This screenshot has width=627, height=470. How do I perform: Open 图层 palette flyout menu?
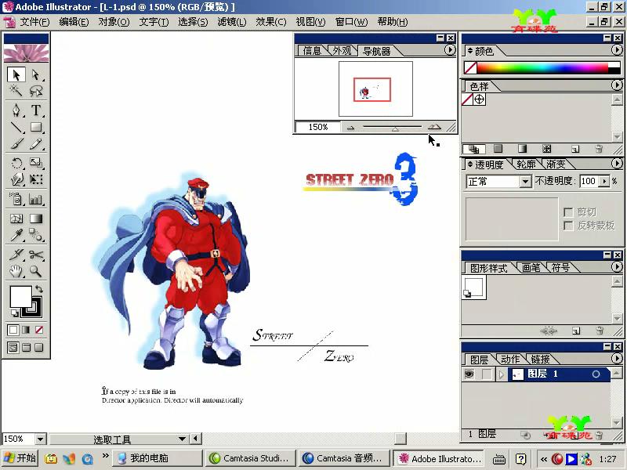tap(617, 359)
